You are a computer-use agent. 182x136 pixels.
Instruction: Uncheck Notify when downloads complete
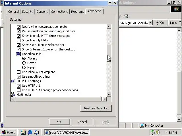18,27
